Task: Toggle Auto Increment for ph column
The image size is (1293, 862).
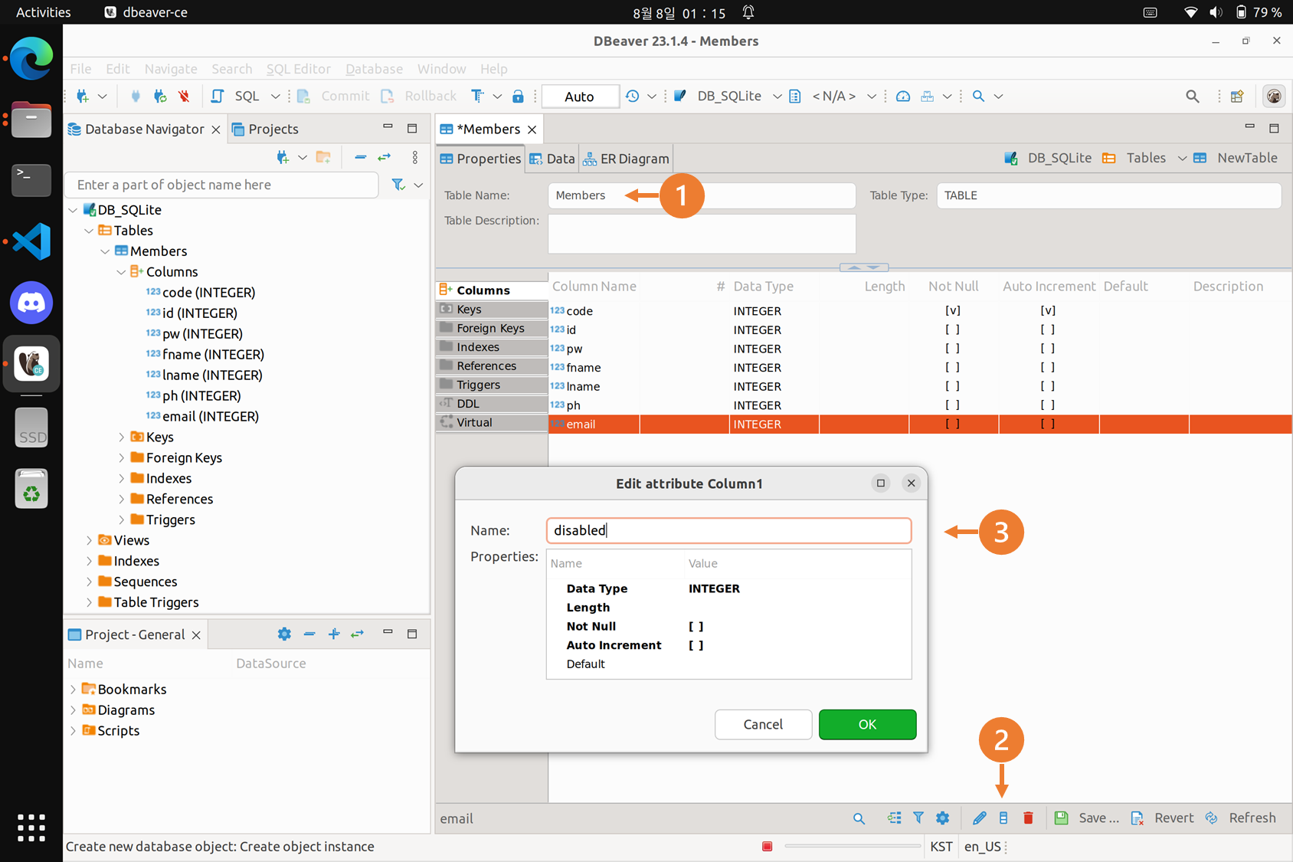Action: click(1048, 405)
